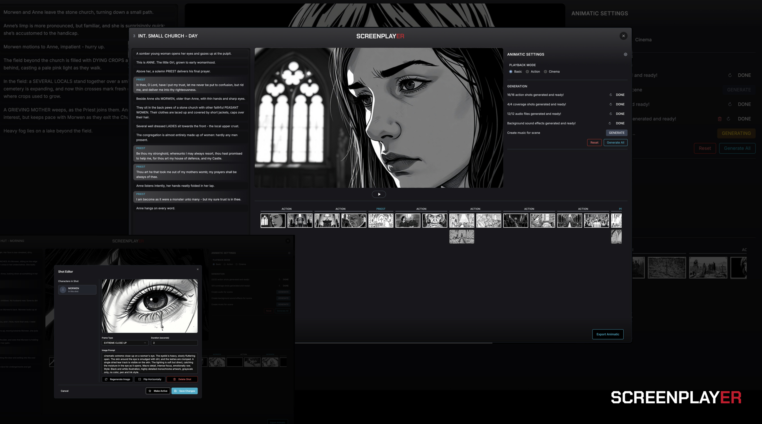762x424 pixels.
Task: Select Basic playback mode radio
Action: pyautogui.click(x=510, y=72)
